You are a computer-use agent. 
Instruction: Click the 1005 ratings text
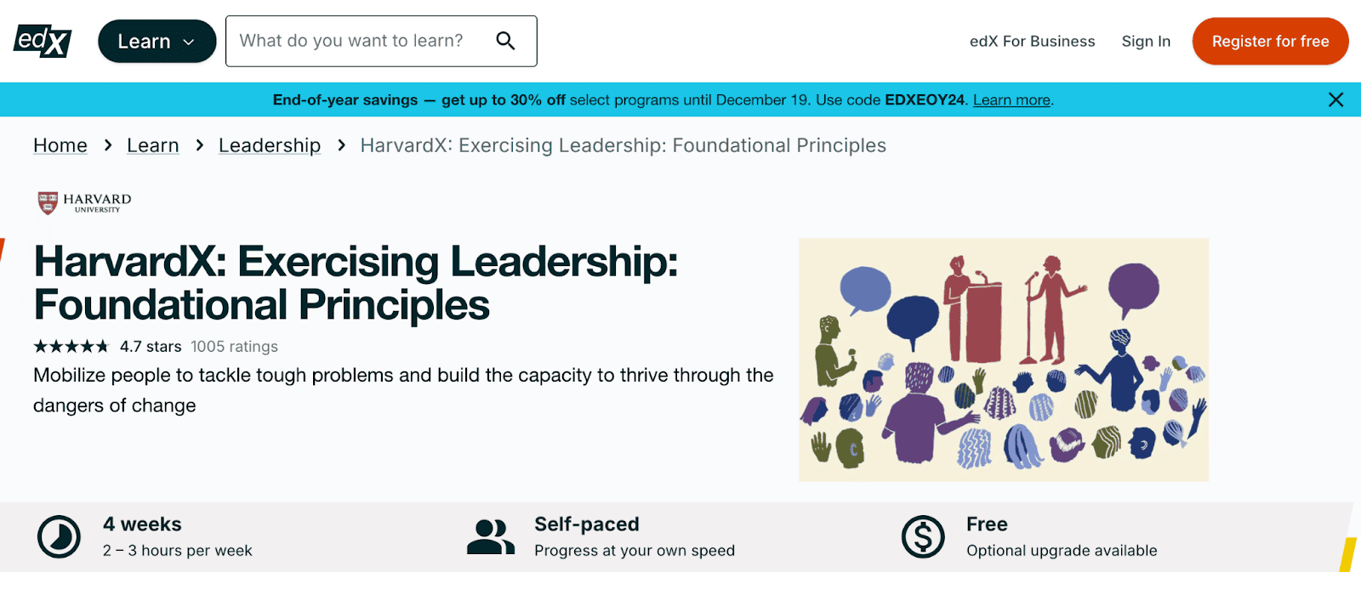[x=234, y=347]
